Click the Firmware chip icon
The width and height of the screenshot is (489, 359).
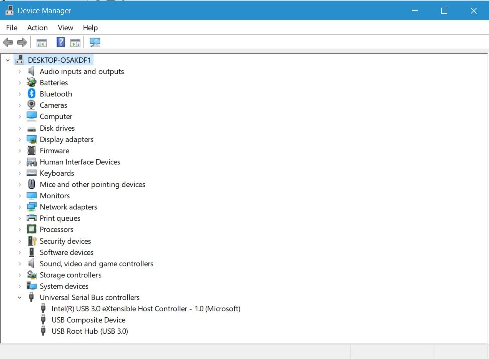coord(32,151)
